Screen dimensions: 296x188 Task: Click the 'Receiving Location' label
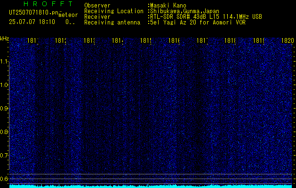tap(114, 11)
